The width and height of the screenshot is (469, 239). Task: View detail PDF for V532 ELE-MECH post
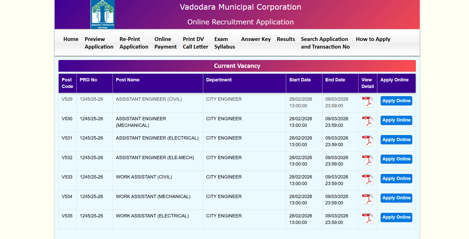368,160
